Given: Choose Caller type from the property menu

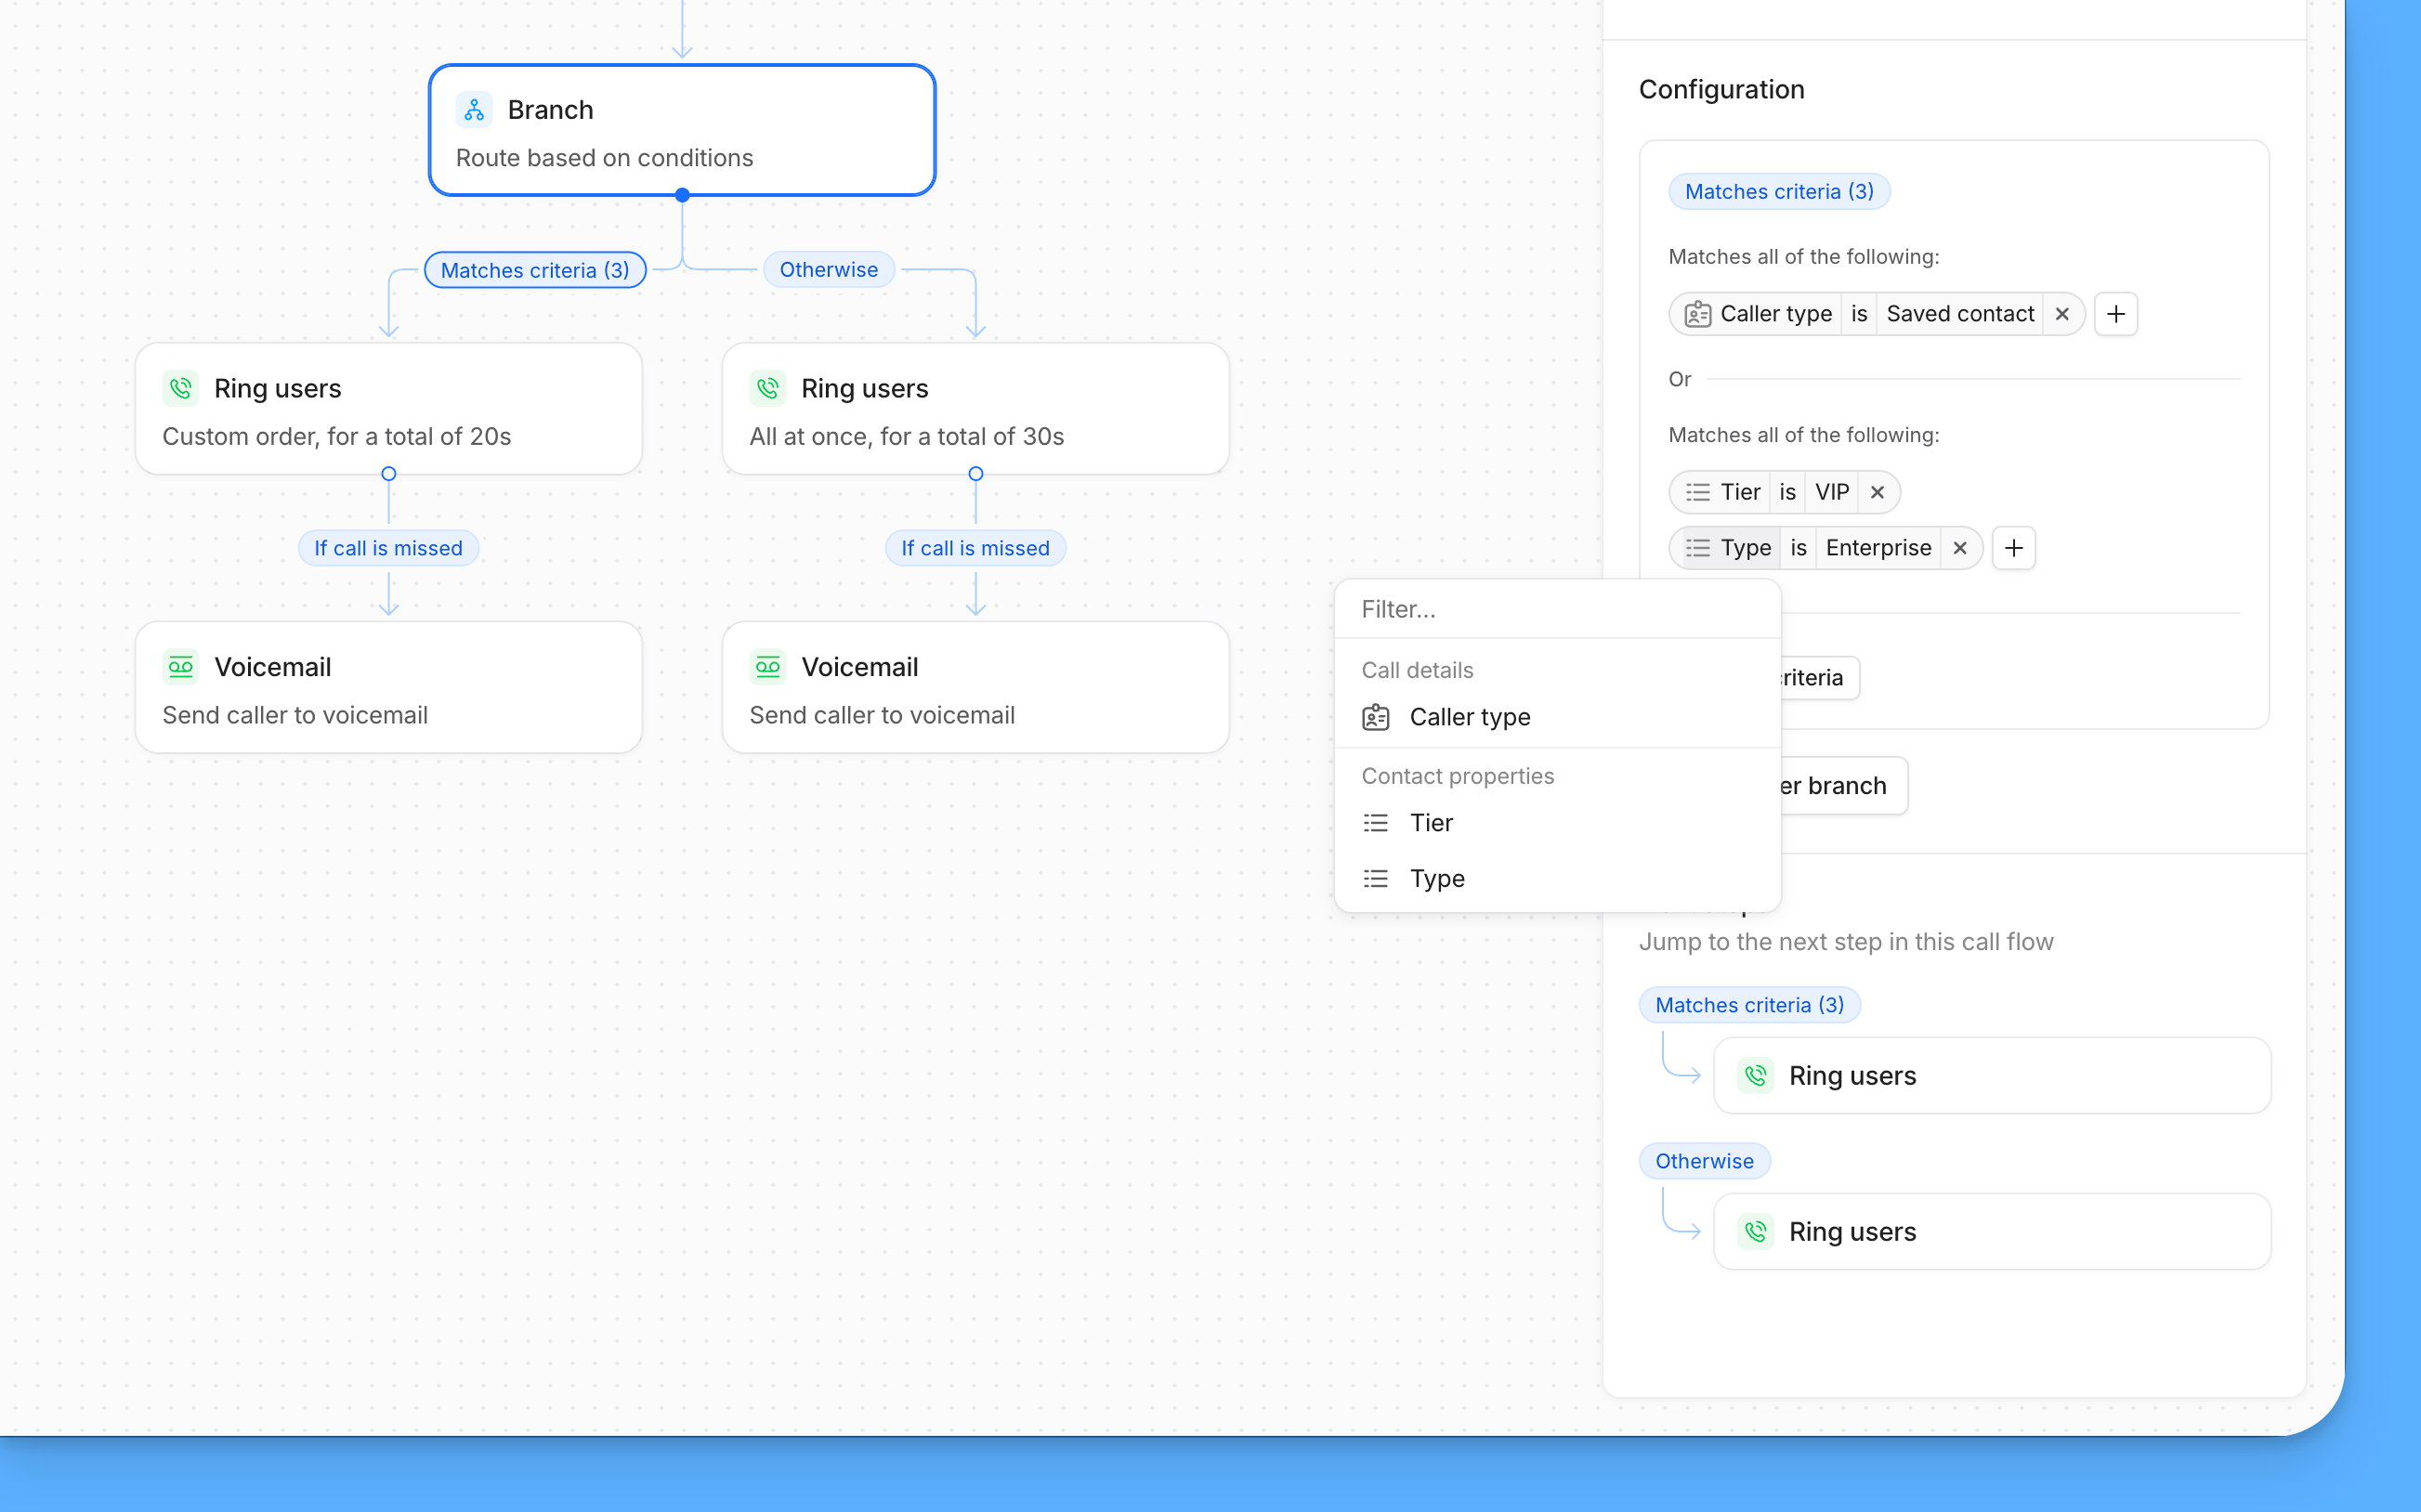Looking at the screenshot, I should click(1558, 717).
